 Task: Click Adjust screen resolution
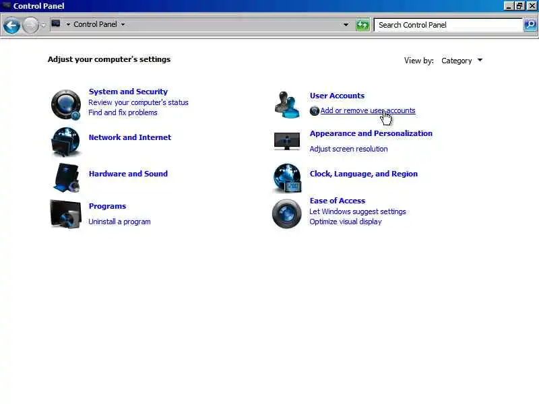pos(348,149)
